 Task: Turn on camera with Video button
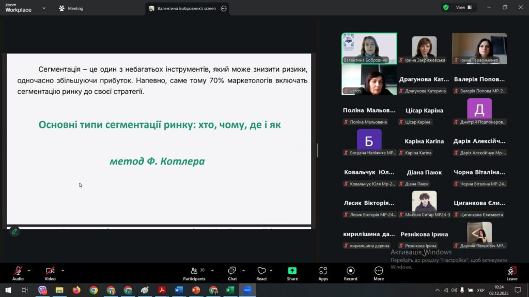point(50,273)
